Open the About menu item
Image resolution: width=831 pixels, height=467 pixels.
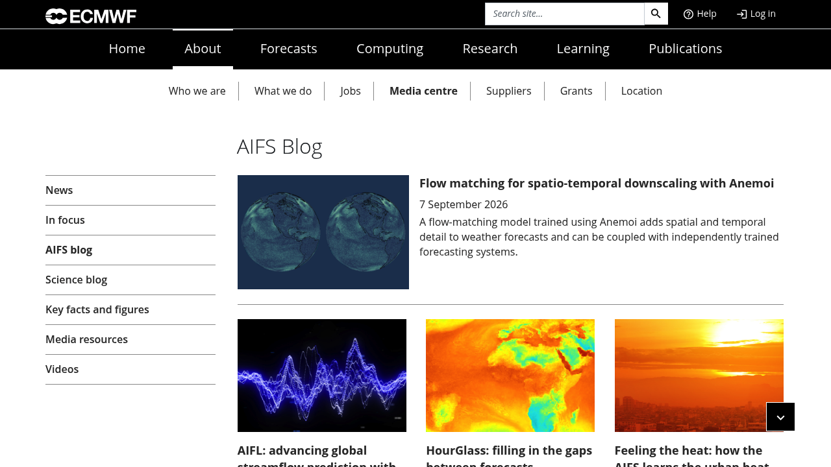pos(203,49)
